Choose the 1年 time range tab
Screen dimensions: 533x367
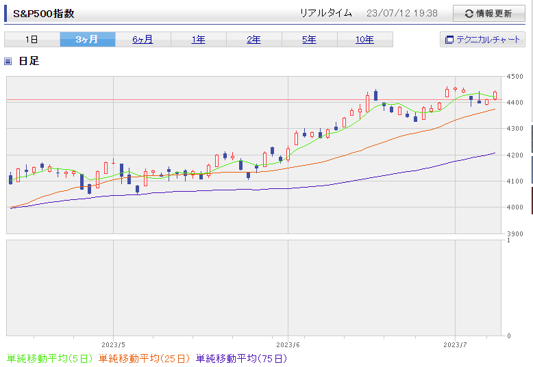coord(198,40)
